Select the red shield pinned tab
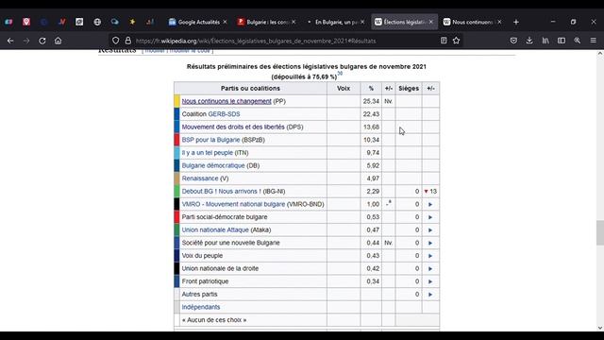The width and height of the screenshot is (604, 340). point(26,22)
